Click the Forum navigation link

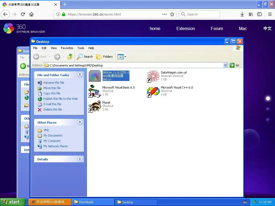[x=217, y=28]
